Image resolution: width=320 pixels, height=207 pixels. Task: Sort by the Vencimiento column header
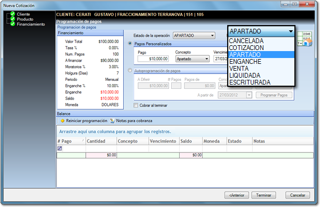164,141
